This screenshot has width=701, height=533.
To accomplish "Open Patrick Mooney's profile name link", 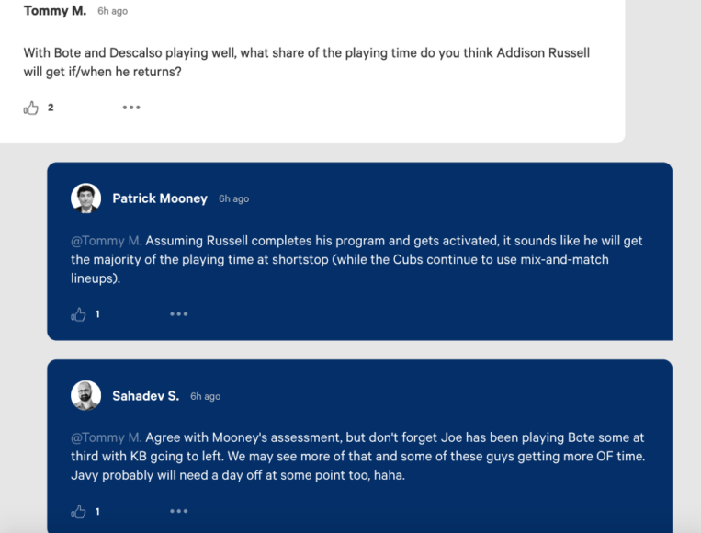I will pyautogui.click(x=160, y=198).
